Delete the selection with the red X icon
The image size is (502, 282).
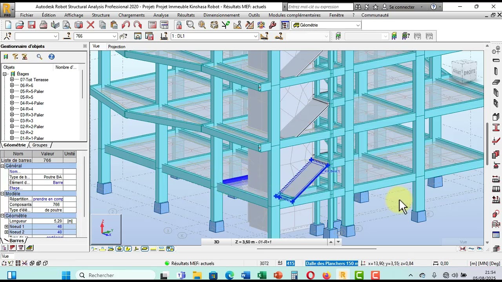(x=91, y=25)
